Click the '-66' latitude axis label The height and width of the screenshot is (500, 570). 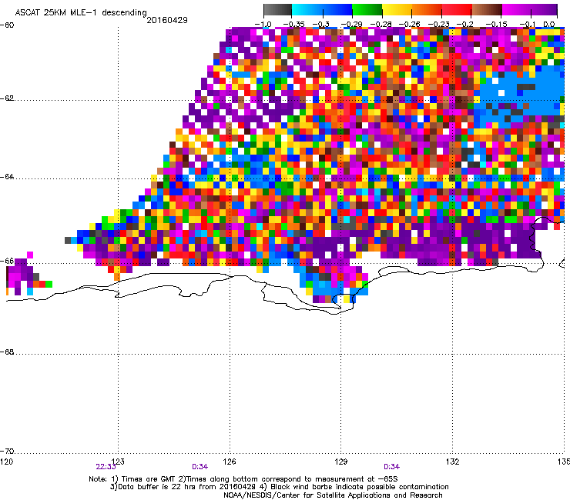(x=7, y=261)
